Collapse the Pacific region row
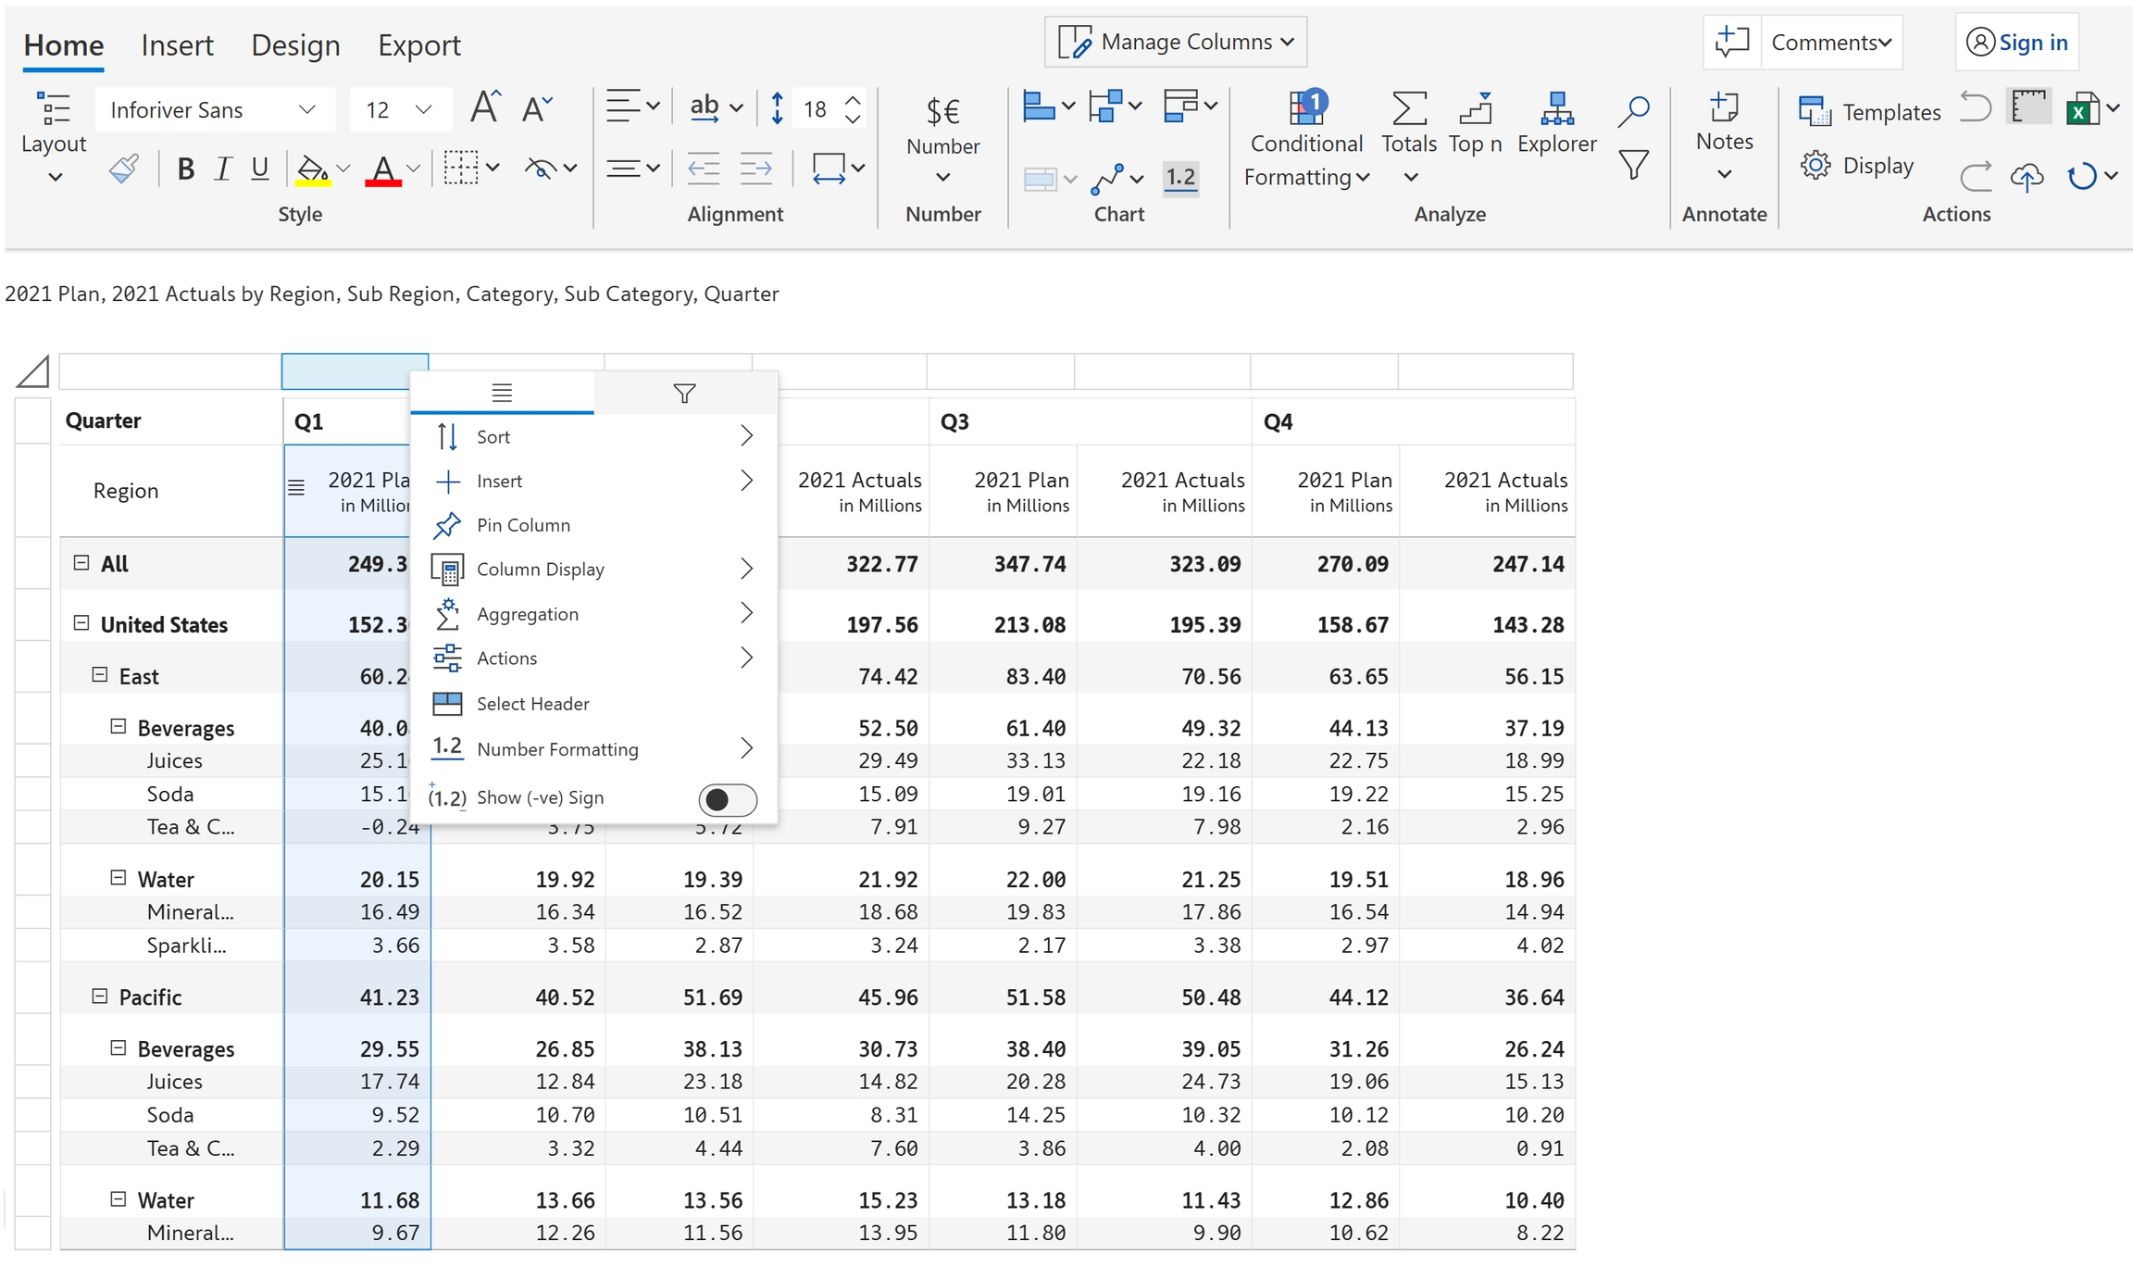 [x=100, y=997]
